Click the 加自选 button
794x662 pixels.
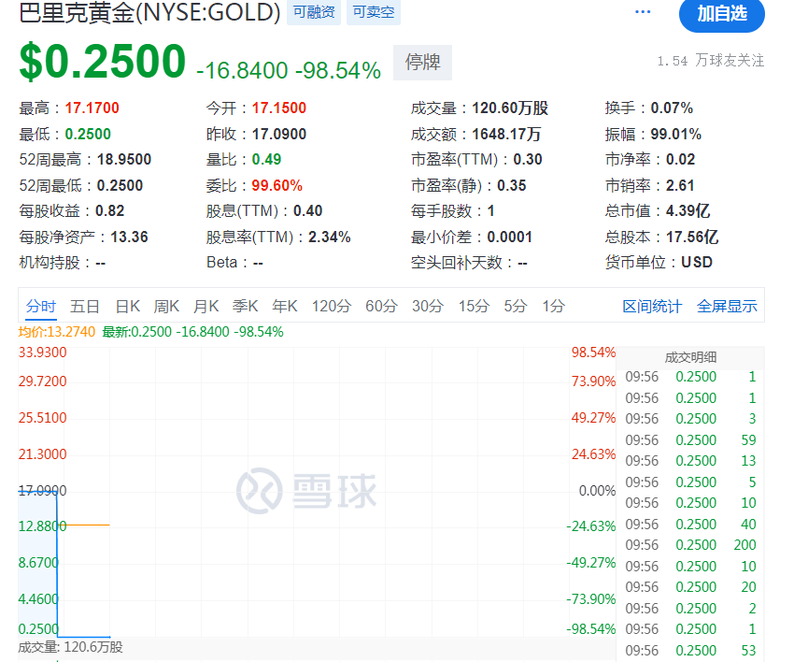point(721,14)
